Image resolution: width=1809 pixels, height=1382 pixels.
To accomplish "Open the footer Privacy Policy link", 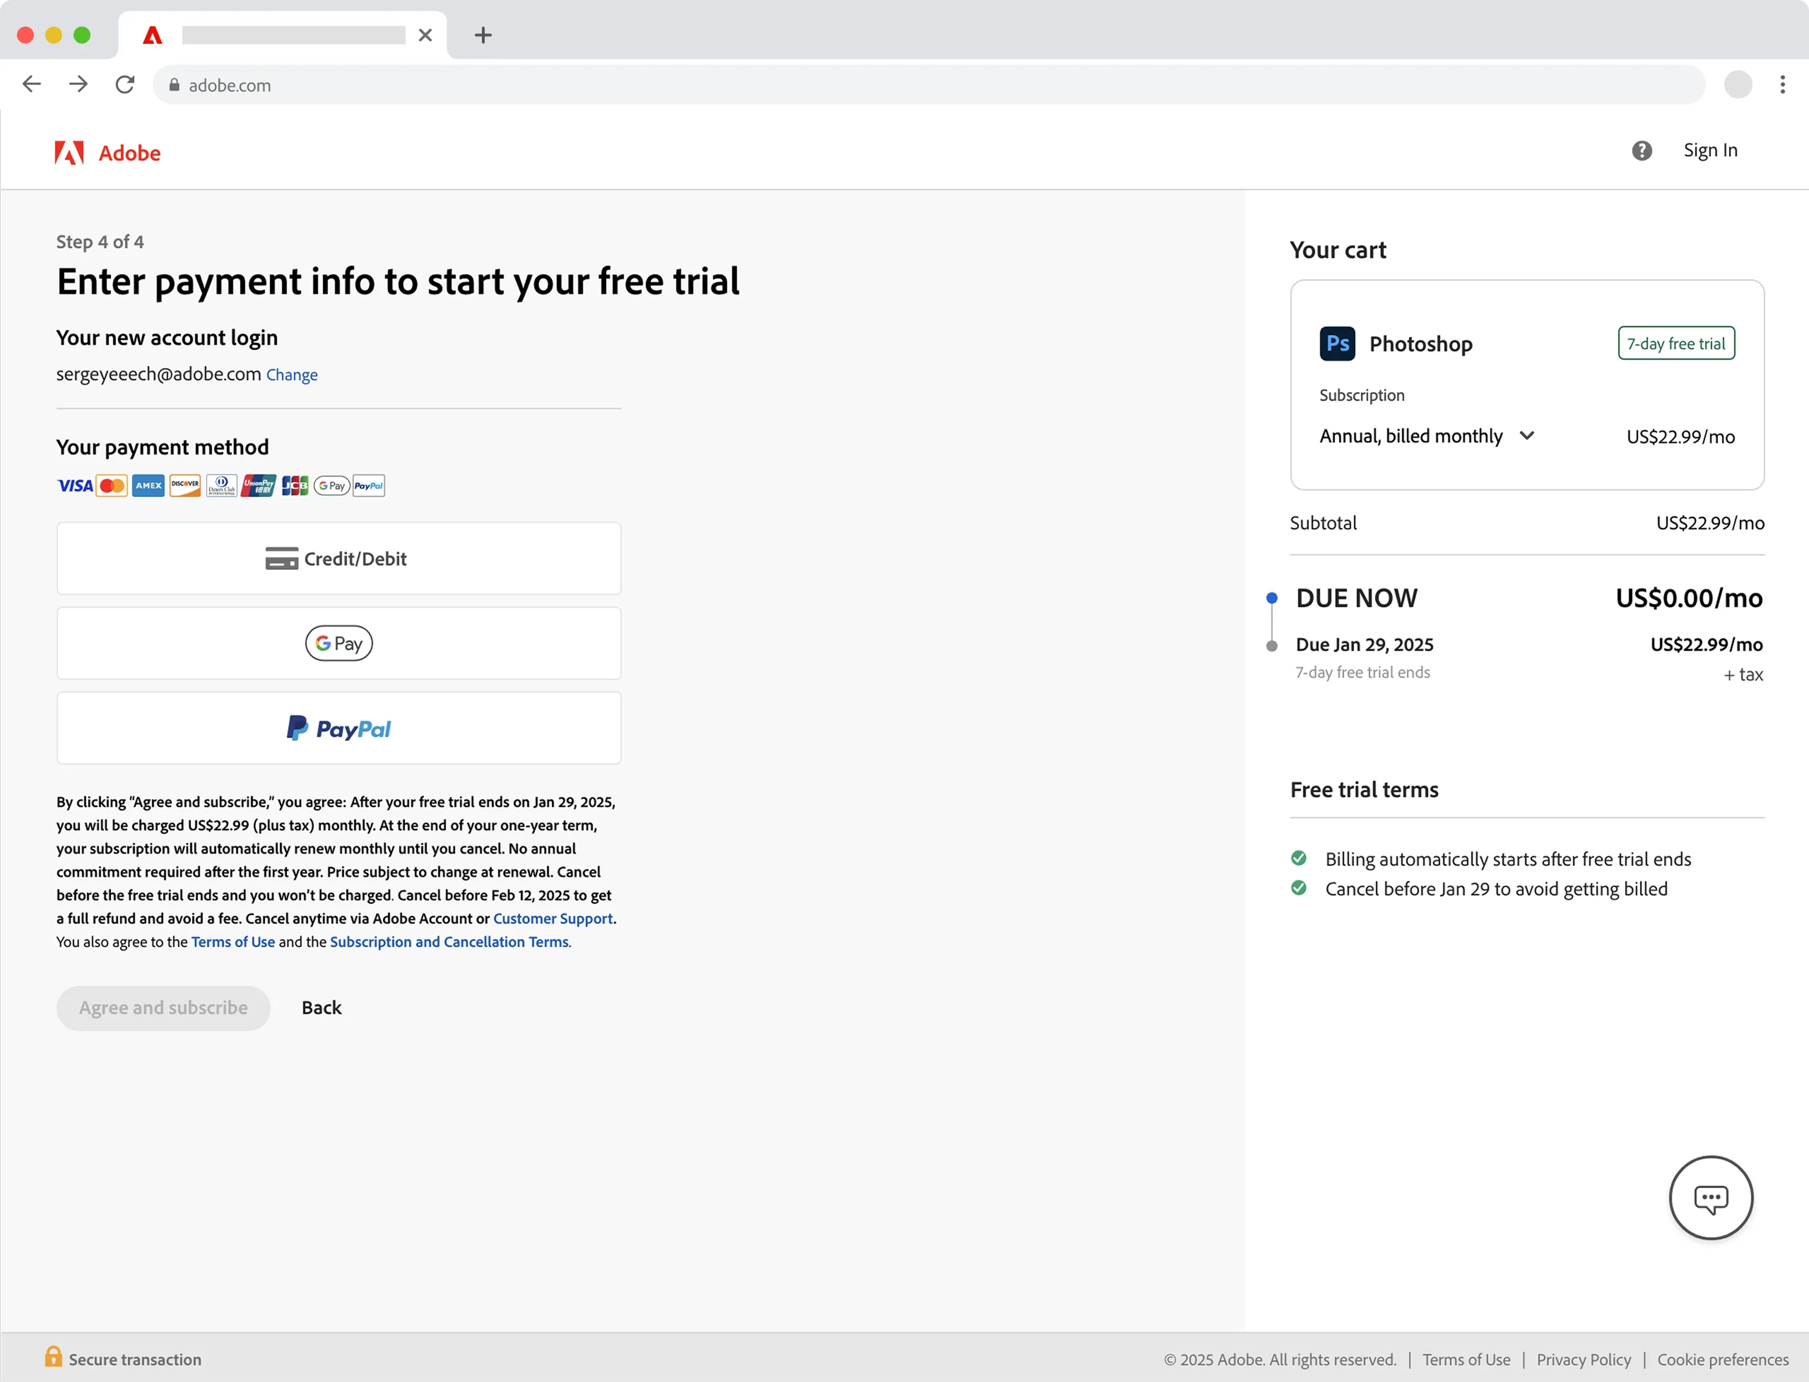I will click(1583, 1360).
